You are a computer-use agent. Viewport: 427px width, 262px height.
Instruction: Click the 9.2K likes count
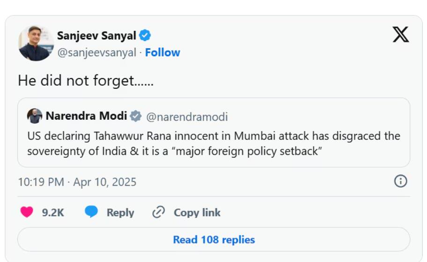click(53, 212)
